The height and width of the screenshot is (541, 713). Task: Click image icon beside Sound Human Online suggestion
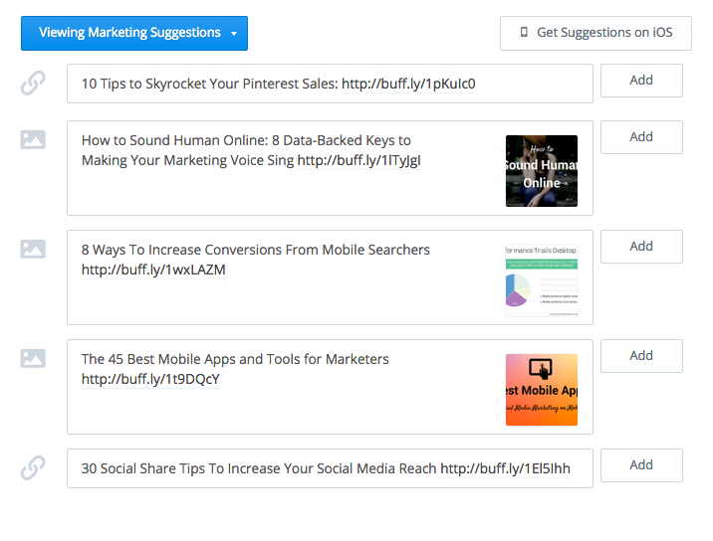pyautogui.click(x=33, y=139)
